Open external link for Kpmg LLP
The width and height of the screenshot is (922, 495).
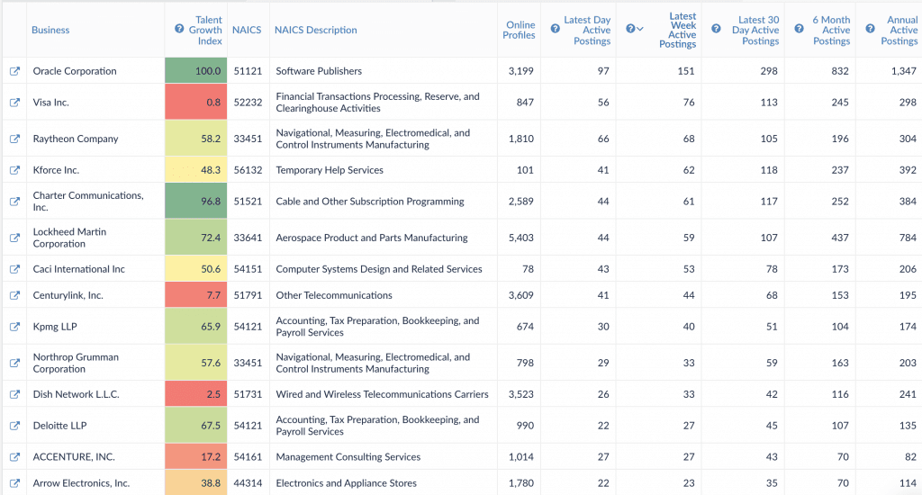pyautogui.click(x=14, y=327)
